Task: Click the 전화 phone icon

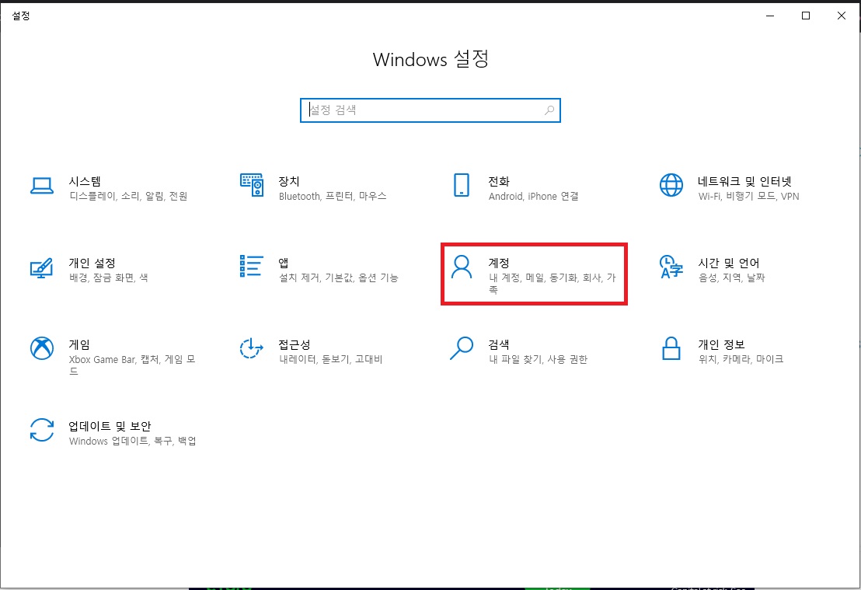Action: click(x=462, y=185)
